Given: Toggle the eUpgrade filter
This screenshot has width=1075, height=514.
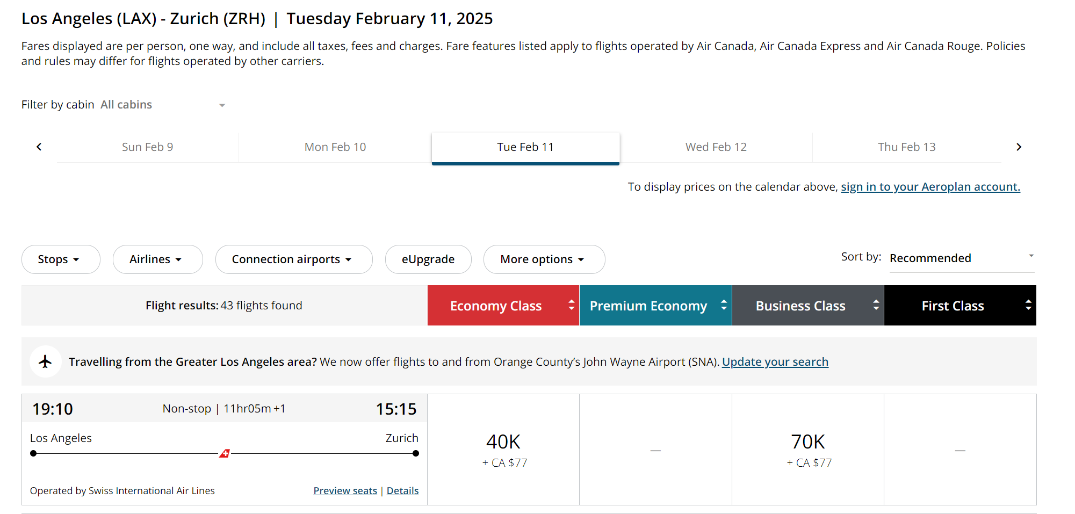Looking at the screenshot, I should pos(428,259).
